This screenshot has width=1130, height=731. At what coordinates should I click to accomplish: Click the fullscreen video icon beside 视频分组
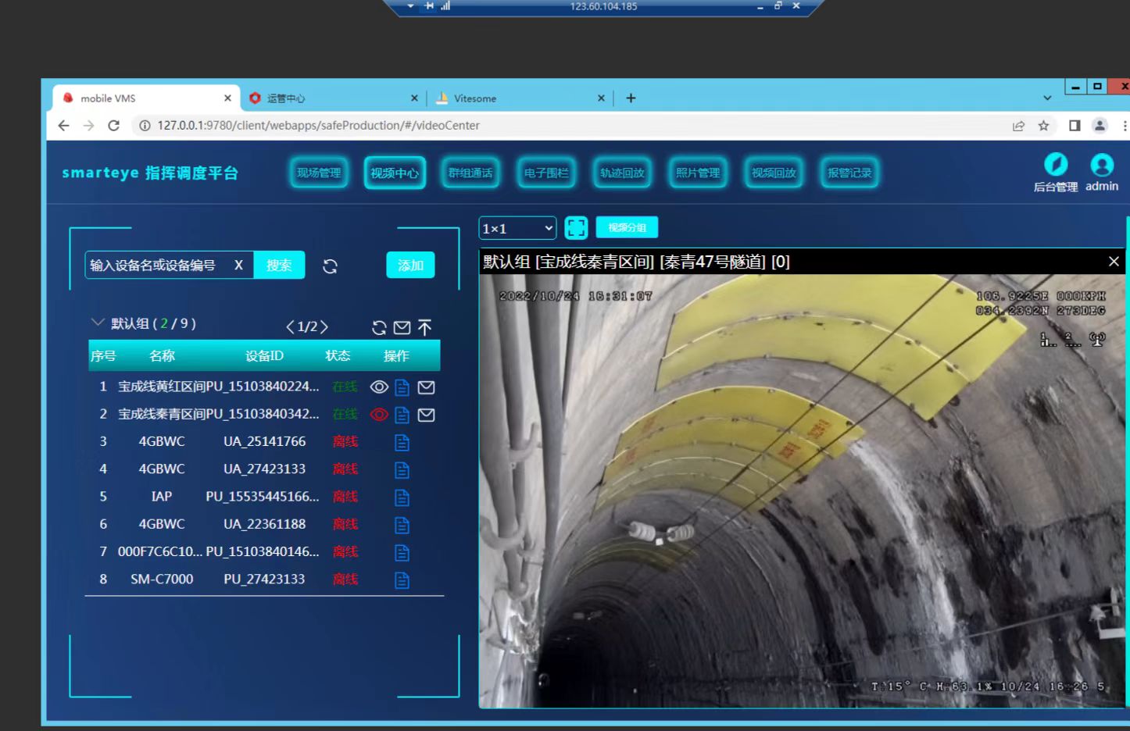pos(576,228)
